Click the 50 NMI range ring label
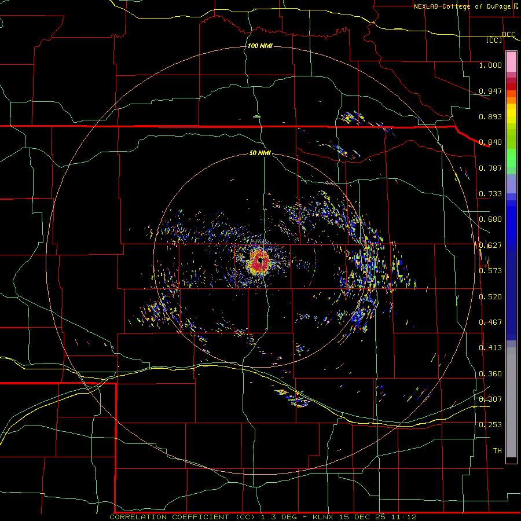The image size is (521, 521). pos(260,153)
